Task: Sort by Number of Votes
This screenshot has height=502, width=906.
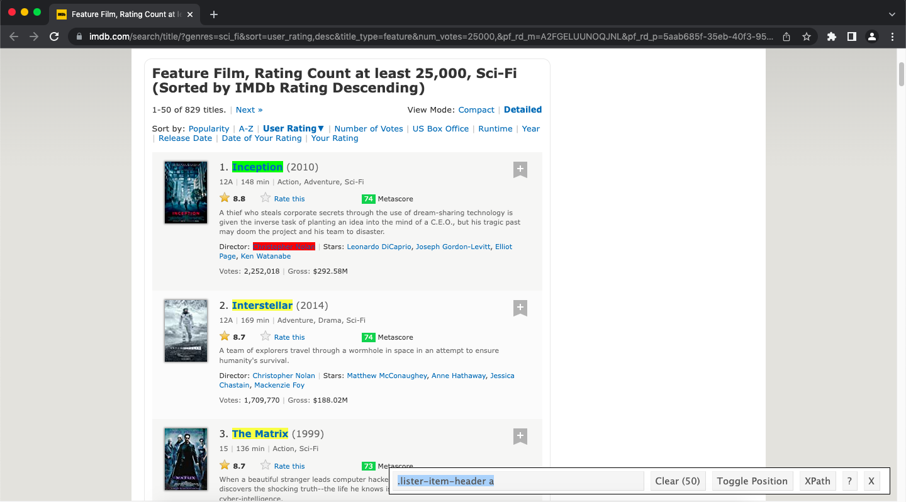Action: 369,128
